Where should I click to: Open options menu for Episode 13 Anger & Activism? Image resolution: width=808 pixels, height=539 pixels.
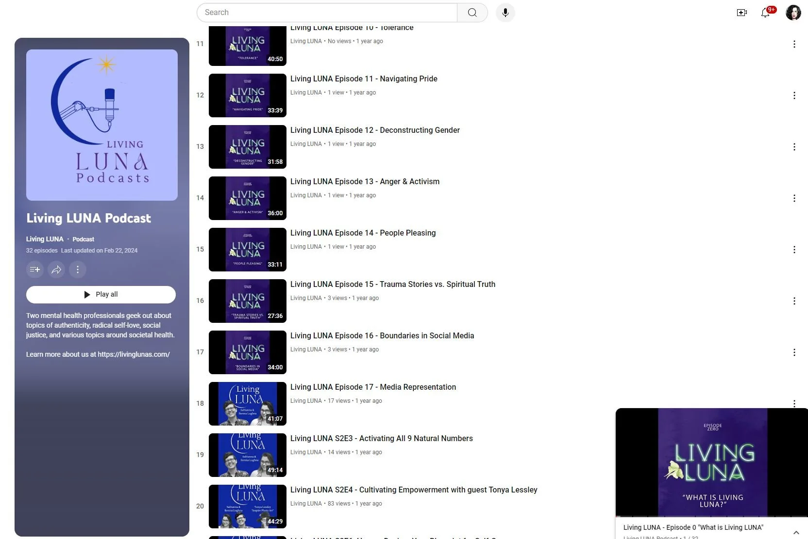794,198
